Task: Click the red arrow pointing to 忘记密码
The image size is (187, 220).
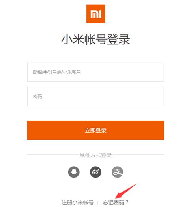Action: click(125, 191)
